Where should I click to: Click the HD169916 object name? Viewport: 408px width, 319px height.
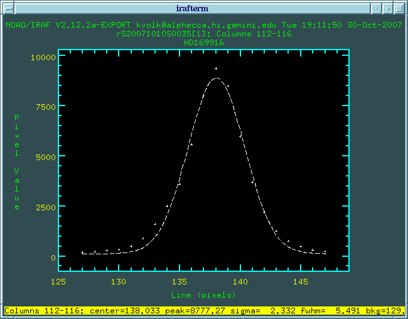[x=204, y=43]
